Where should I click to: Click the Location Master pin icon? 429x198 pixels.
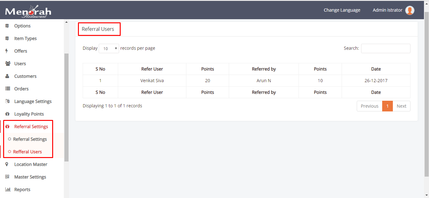[x=7, y=164]
